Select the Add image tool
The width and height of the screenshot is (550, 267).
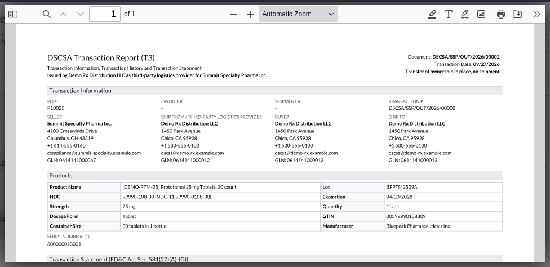[481, 14]
